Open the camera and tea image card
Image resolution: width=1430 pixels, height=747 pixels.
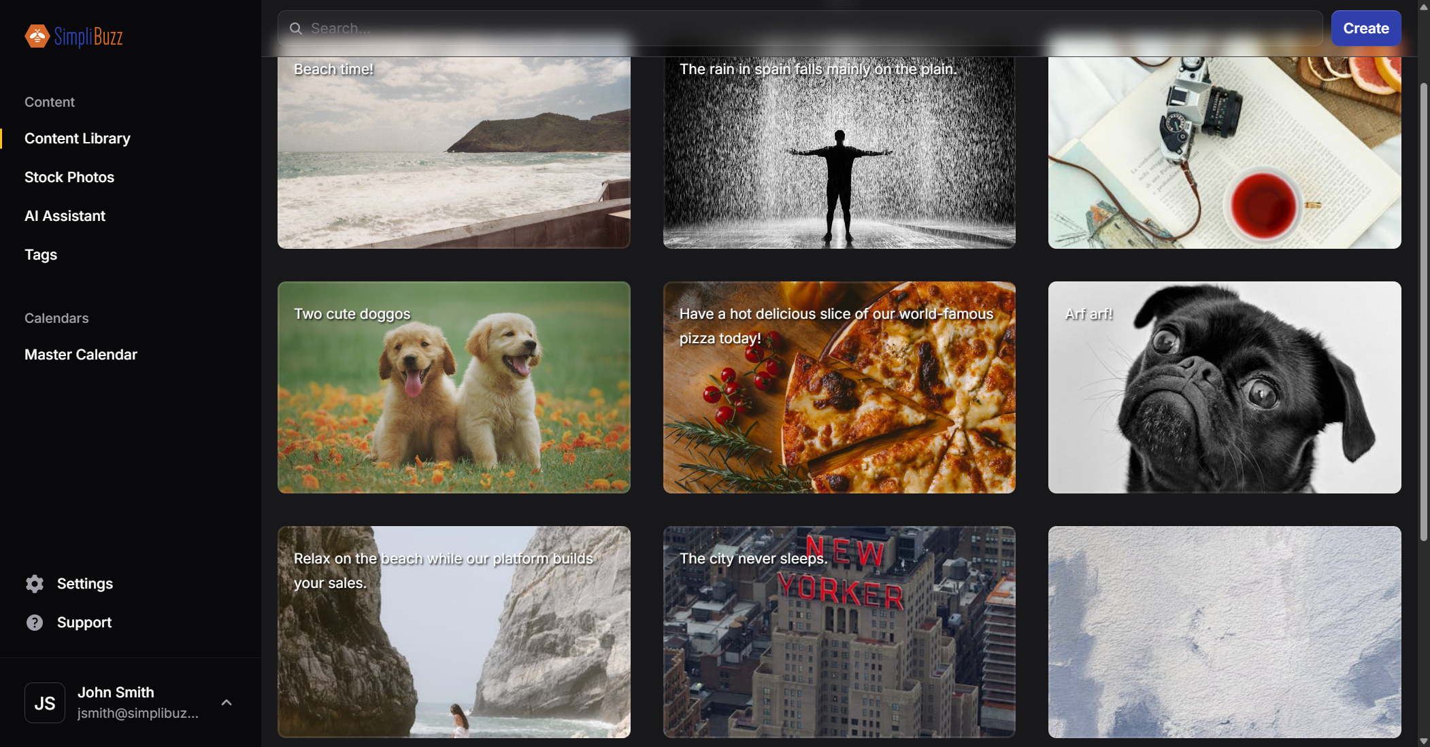tap(1225, 153)
